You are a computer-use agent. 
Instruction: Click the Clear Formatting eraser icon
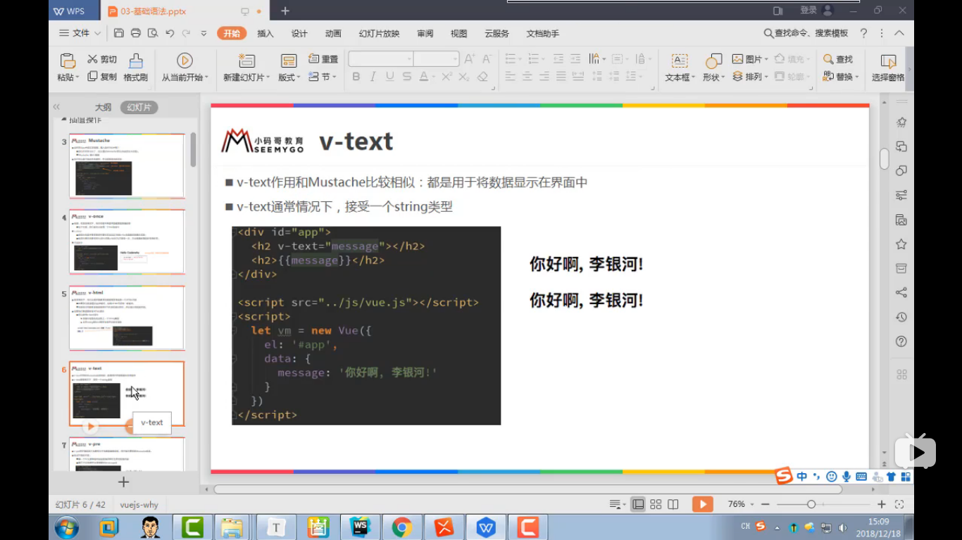click(482, 77)
